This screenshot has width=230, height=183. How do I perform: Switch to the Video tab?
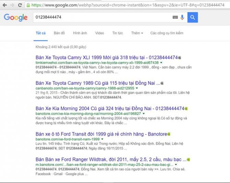click(100, 33)
